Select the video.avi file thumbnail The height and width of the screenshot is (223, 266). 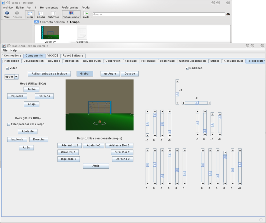tap(50, 32)
